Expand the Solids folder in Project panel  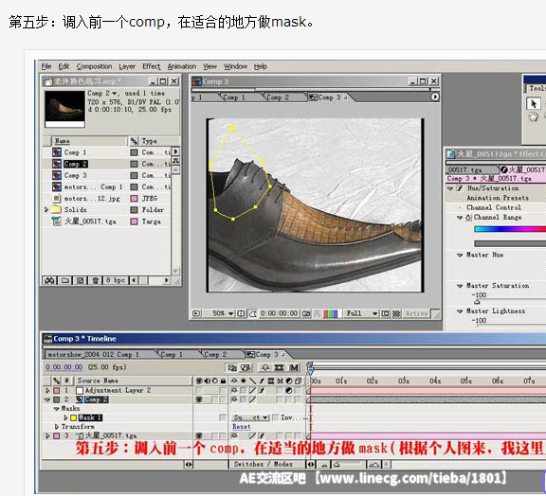(x=46, y=210)
